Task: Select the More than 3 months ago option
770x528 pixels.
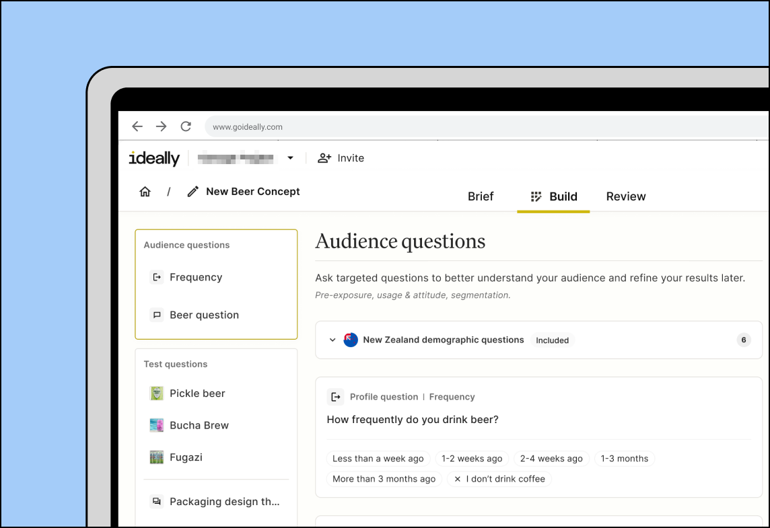Action: [x=384, y=479]
